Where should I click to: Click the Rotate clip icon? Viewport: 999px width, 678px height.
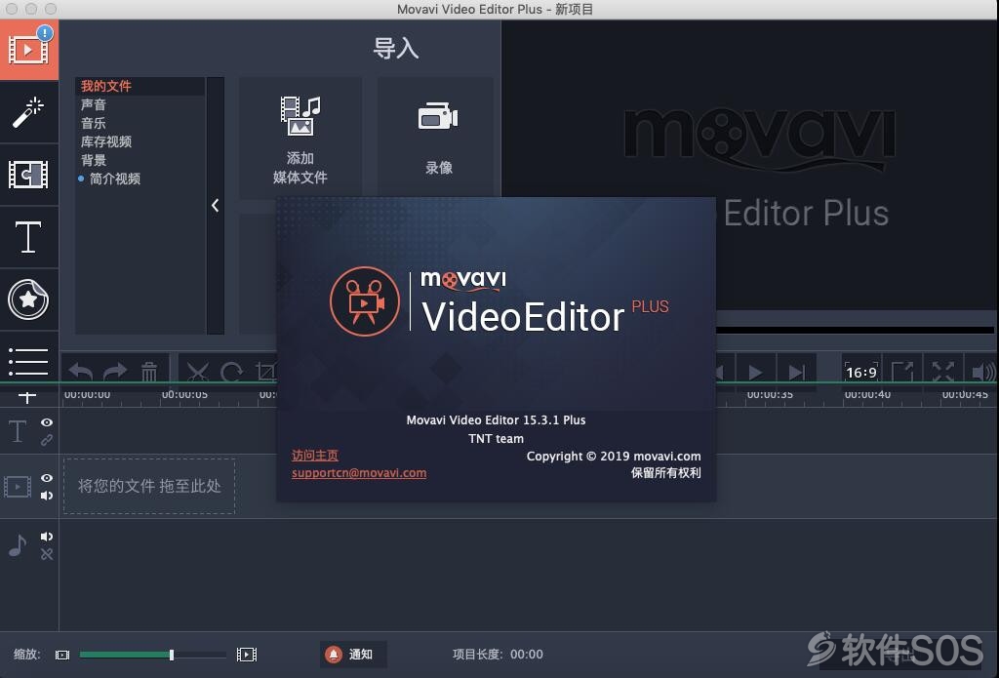click(x=231, y=372)
